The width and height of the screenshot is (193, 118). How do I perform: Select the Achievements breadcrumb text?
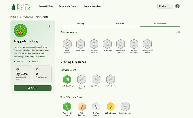pos(42,17)
